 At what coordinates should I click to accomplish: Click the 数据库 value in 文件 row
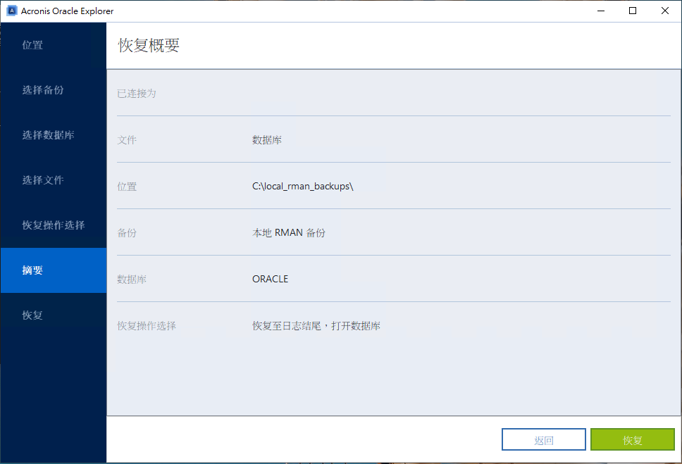coord(266,140)
